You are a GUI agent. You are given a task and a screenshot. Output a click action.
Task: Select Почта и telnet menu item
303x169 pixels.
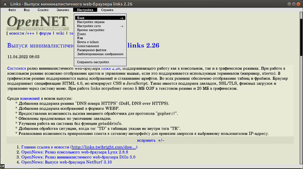100,42
